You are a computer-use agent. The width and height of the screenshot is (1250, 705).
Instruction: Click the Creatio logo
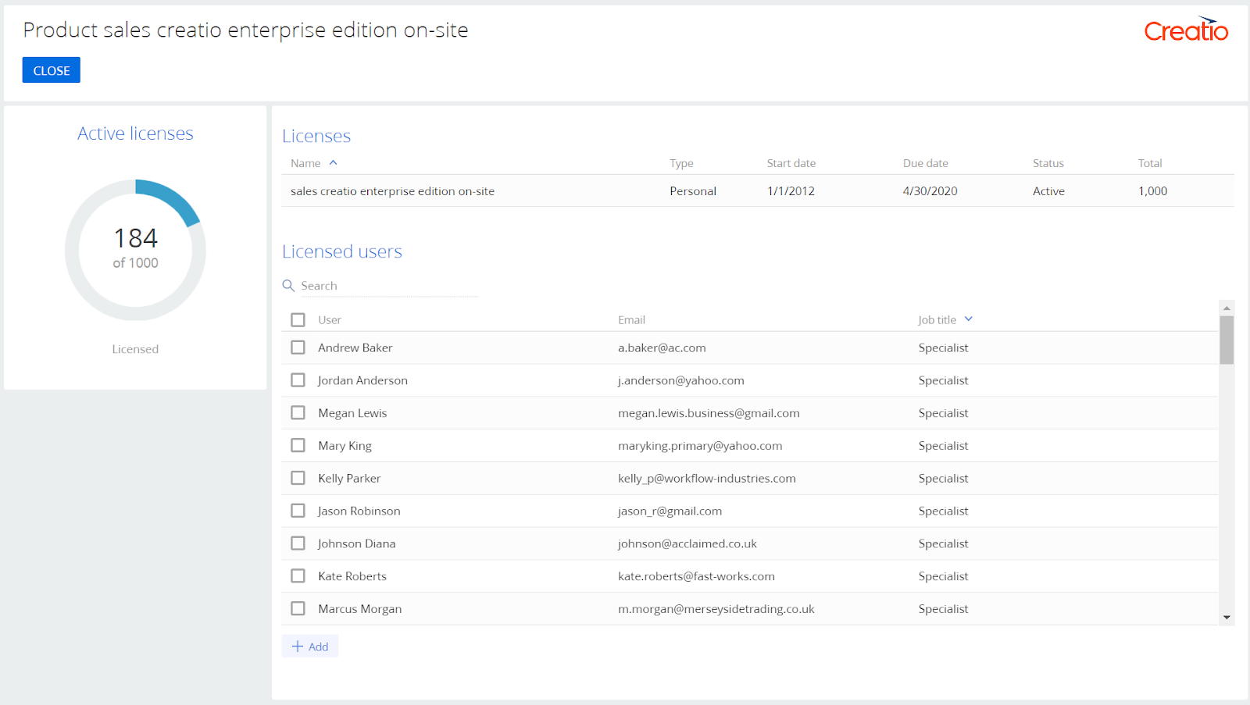(x=1186, y=30)
